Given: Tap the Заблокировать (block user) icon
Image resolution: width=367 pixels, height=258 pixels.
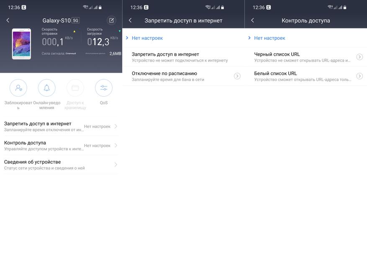Looking at the screenshot, I should point(18,88).
